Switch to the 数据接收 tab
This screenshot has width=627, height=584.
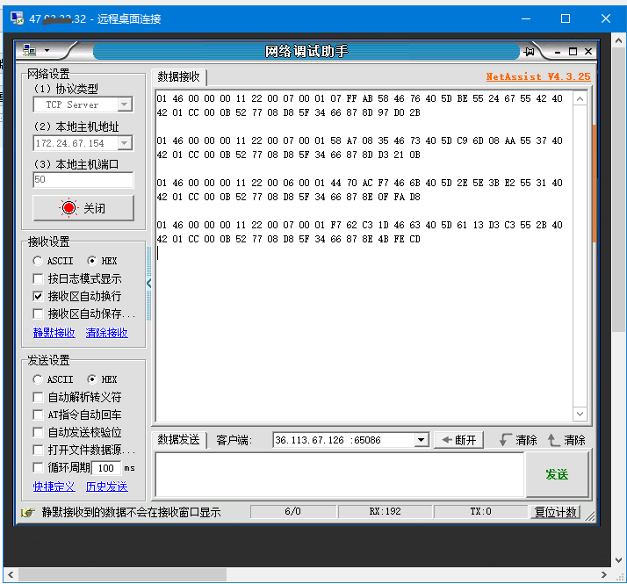coord(178,76)
